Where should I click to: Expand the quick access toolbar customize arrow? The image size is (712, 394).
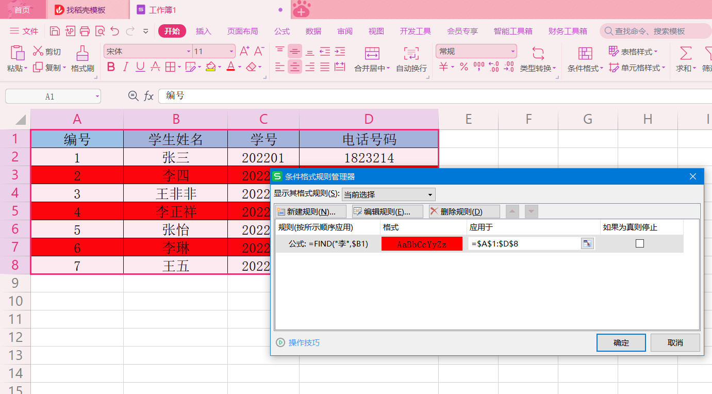(145, 31)
